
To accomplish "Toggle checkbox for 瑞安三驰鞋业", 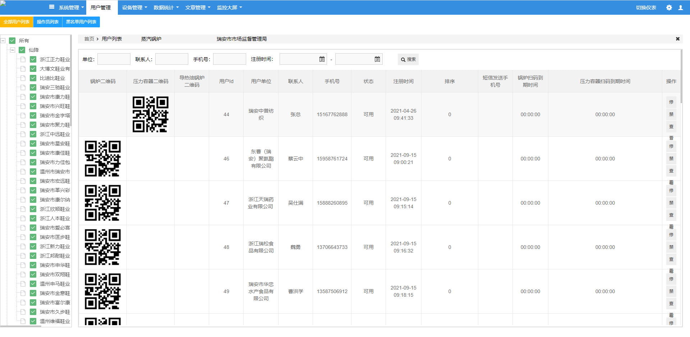I will (33, 87).
